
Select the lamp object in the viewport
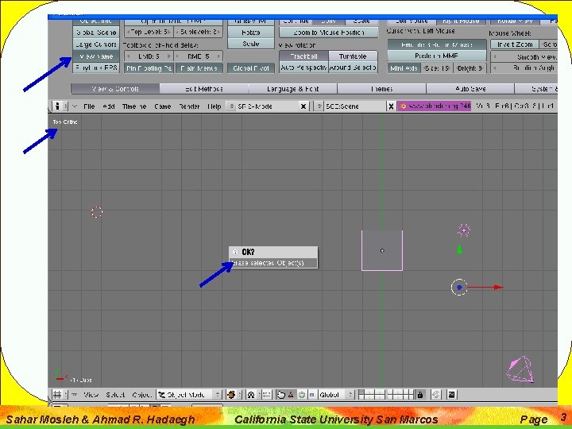464,230
